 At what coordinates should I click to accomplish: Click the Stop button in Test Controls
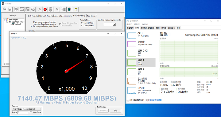(116, 111)
